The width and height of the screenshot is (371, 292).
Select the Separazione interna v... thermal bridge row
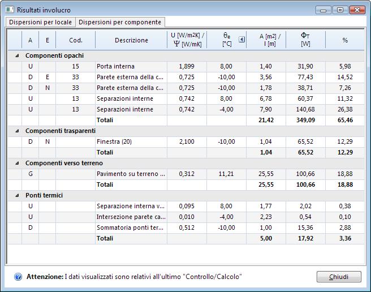pos(186,206)
